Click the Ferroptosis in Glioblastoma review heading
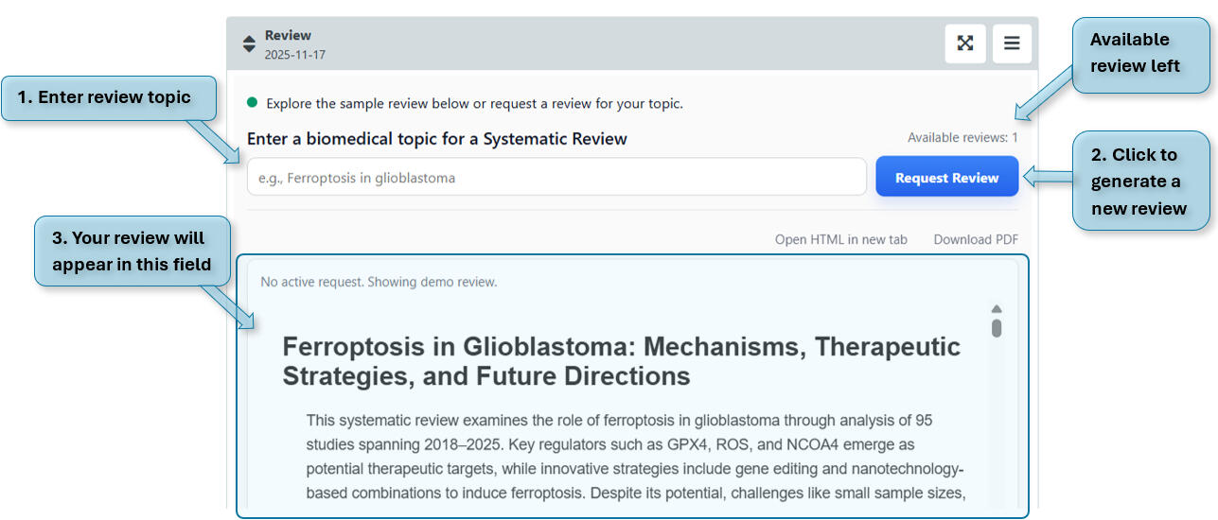The width and height of the screenshot is (1218, 520). (621, 361)
